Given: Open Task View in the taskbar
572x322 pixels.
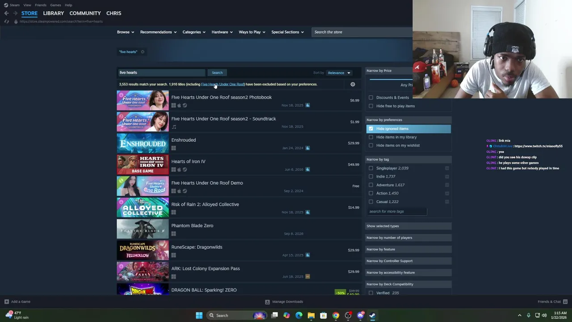Looking at the screenshot, I should (274, 315).
